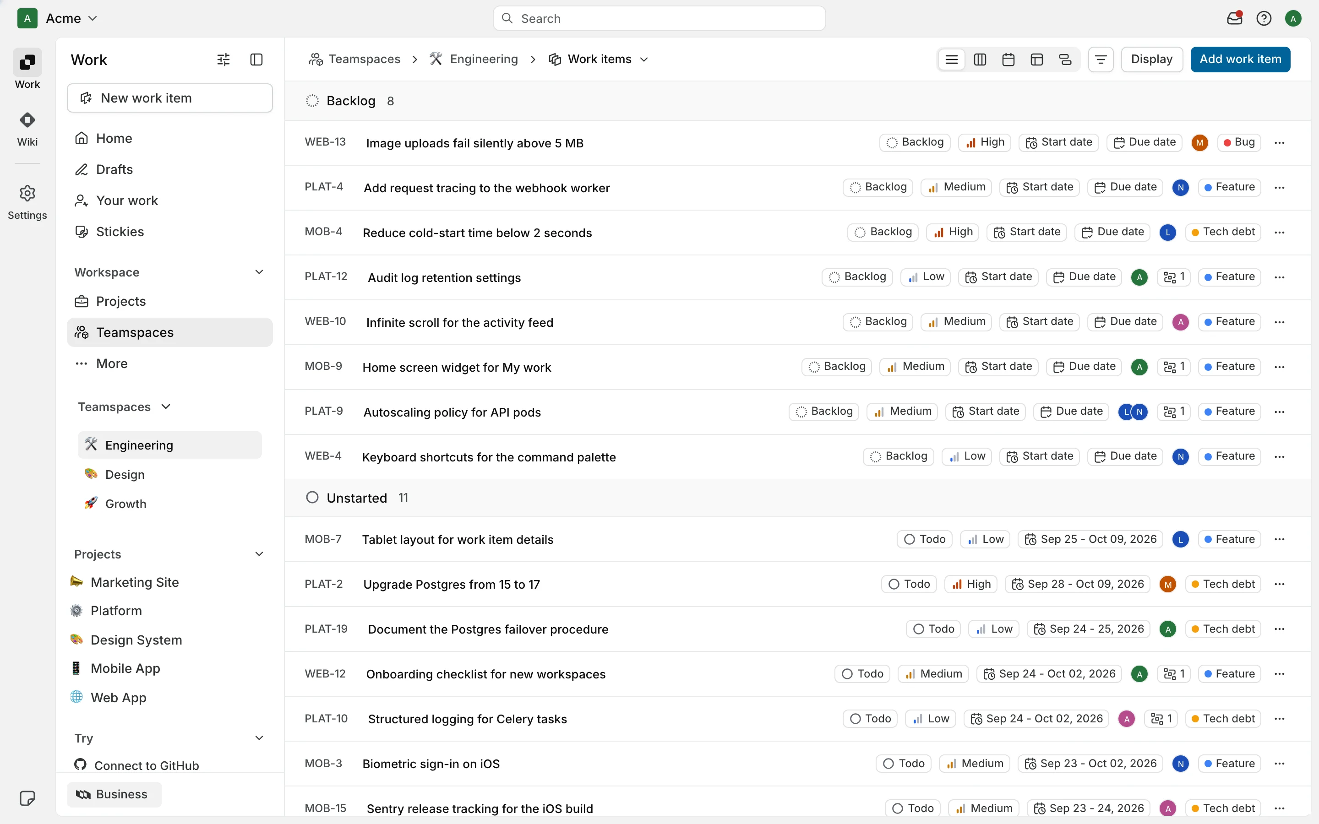This screenshot has width=1319, height=824.
Task: Collapse the sidebar panel icon
Action: [256, 60]
